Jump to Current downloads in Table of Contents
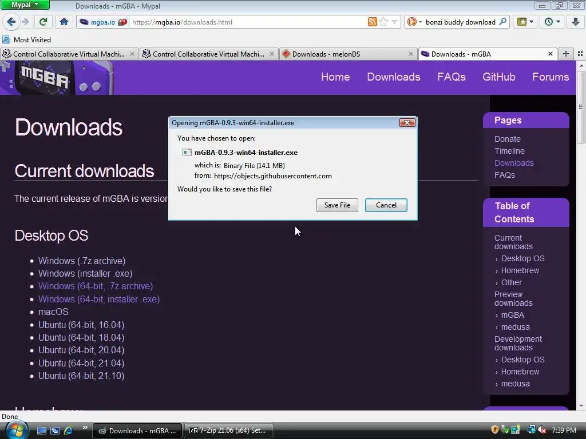 (x=513, y=242)
